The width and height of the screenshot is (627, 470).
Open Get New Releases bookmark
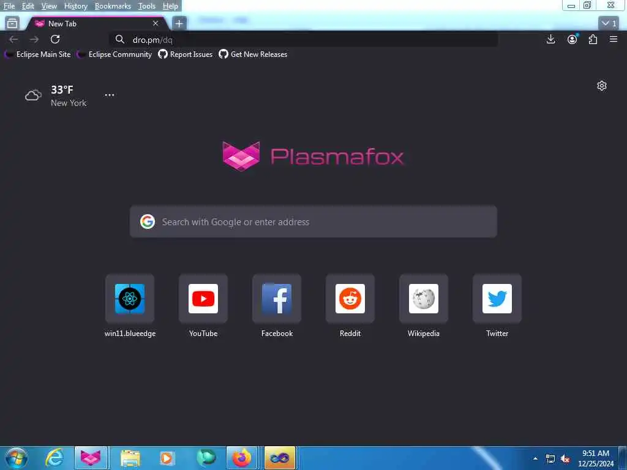[253, 54]
